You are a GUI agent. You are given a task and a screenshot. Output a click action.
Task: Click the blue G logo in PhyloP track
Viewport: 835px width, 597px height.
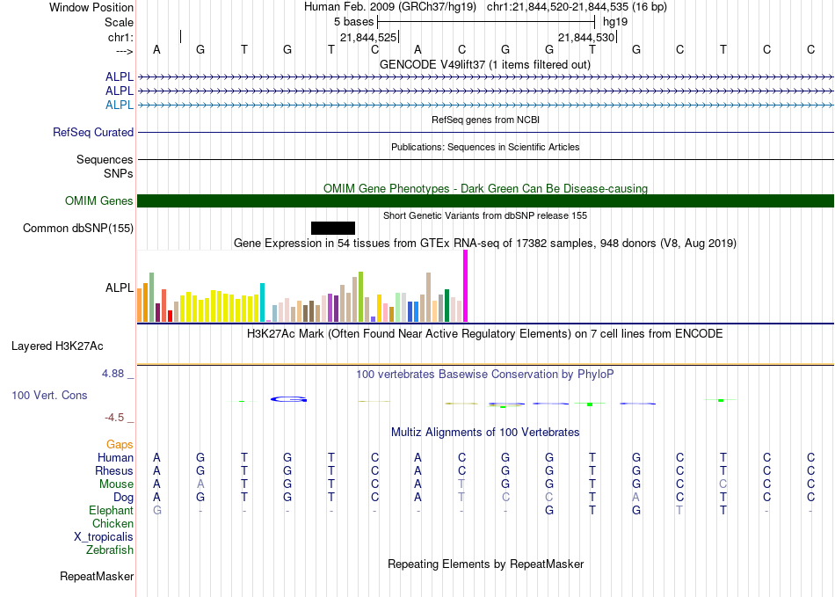288,399
